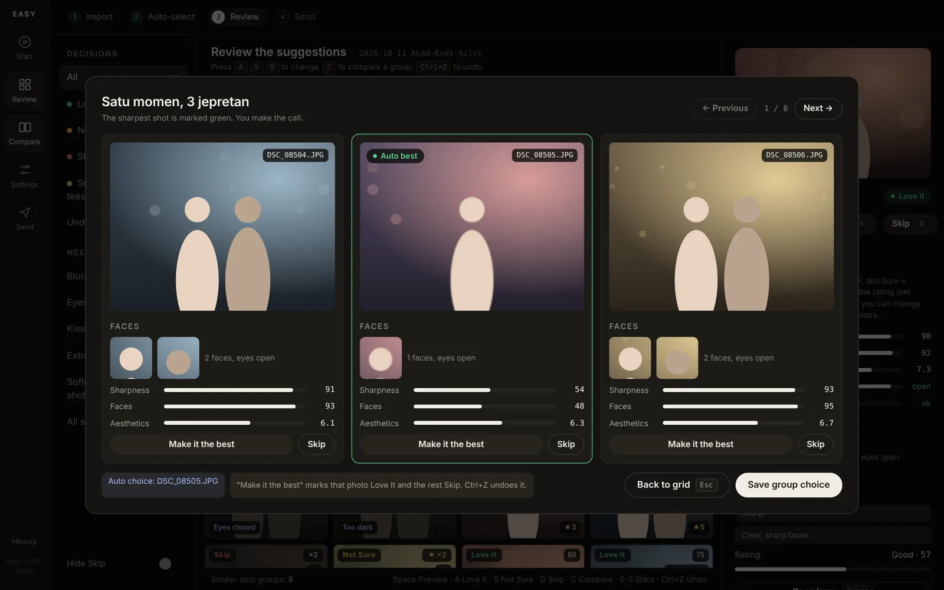Open the All decisions filter dropdown
944x590 pixels.
tap(123, 77)
